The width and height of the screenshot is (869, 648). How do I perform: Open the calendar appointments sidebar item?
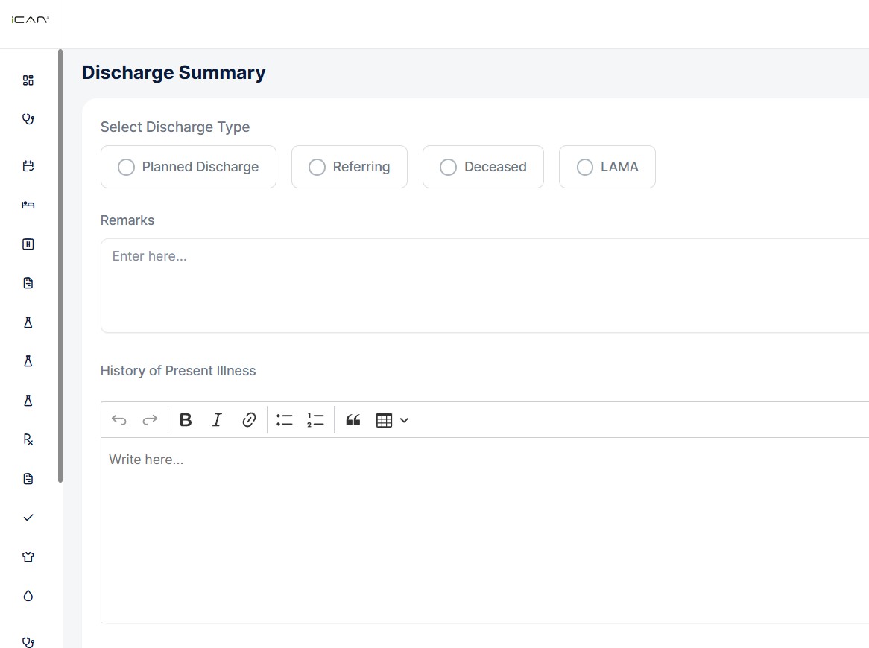pos(28,166)
